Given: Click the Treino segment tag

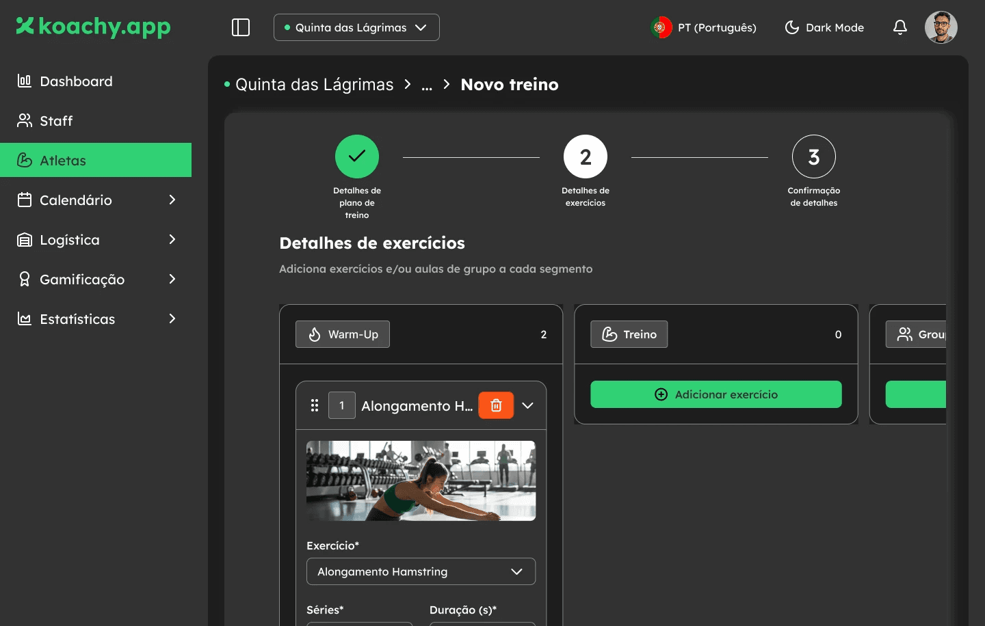Looking at the screenshot, I should 629,334.
